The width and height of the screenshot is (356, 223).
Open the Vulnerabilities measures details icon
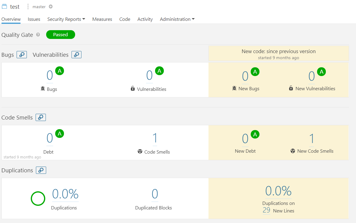pos(76,55)
